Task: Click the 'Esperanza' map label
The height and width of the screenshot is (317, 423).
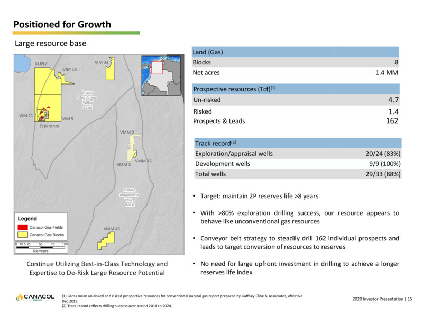Action: click(49, 126)
